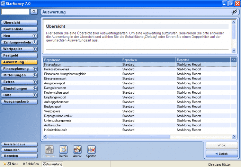
Task: Click the Spalten columns icon
Action: pos(91,149)
